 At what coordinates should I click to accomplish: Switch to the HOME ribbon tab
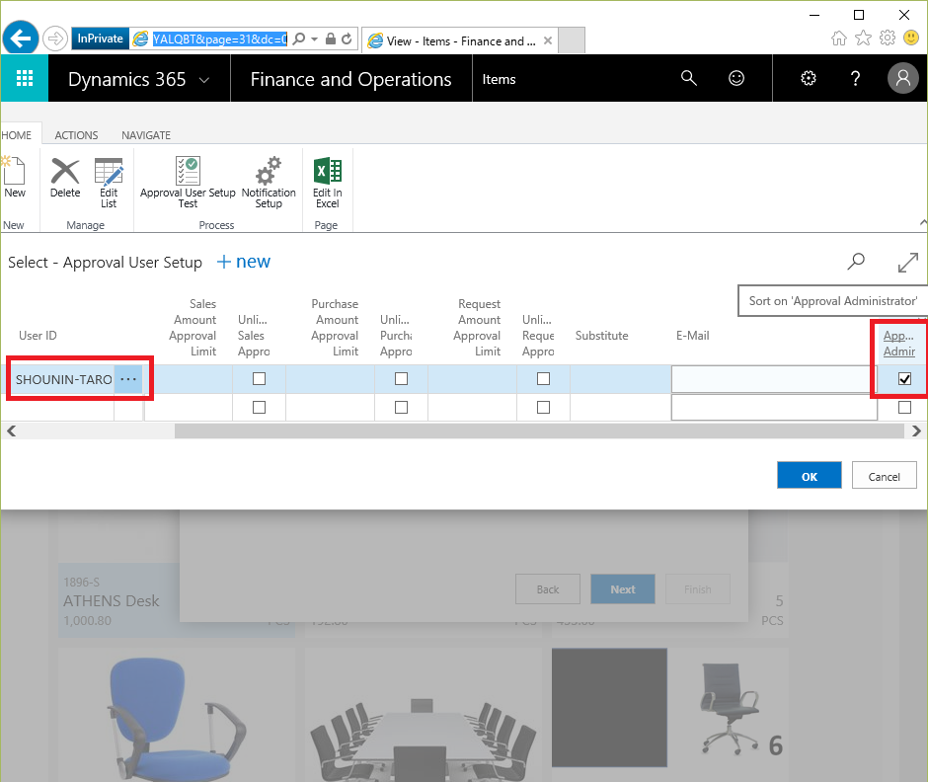(17, 135)
